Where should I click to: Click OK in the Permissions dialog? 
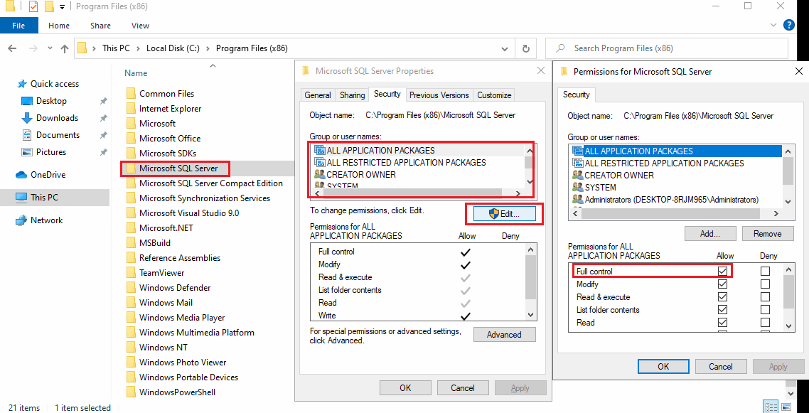(663, 367)
